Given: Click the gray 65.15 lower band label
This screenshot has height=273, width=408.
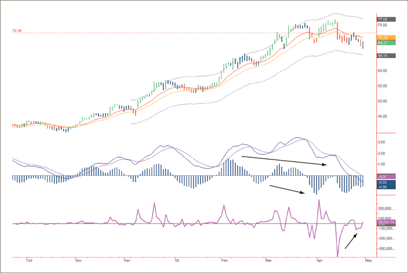Looking at the screenshot, I should (x=385, y=56).
